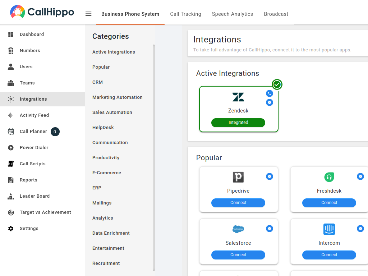This screenshot has width=368, height=276.
Task: Select Sales Automation category
Action: (112, 112)
